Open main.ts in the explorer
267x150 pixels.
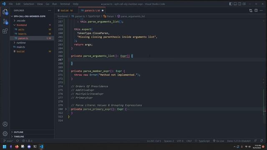click(32, 47)
